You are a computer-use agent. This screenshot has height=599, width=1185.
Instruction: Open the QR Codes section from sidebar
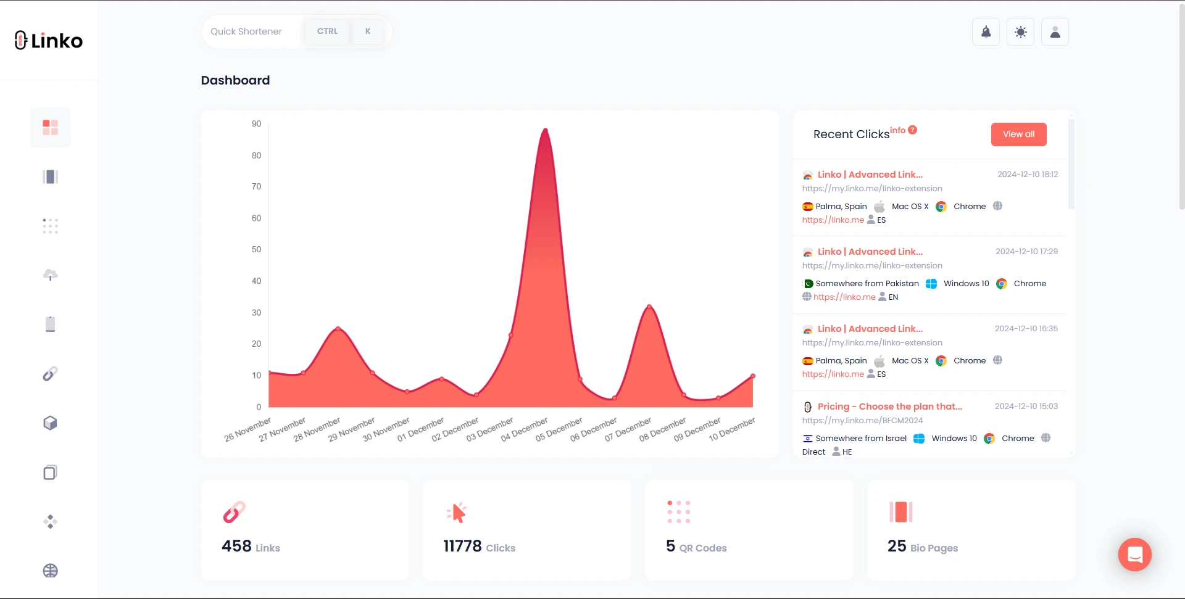(51, 226)
